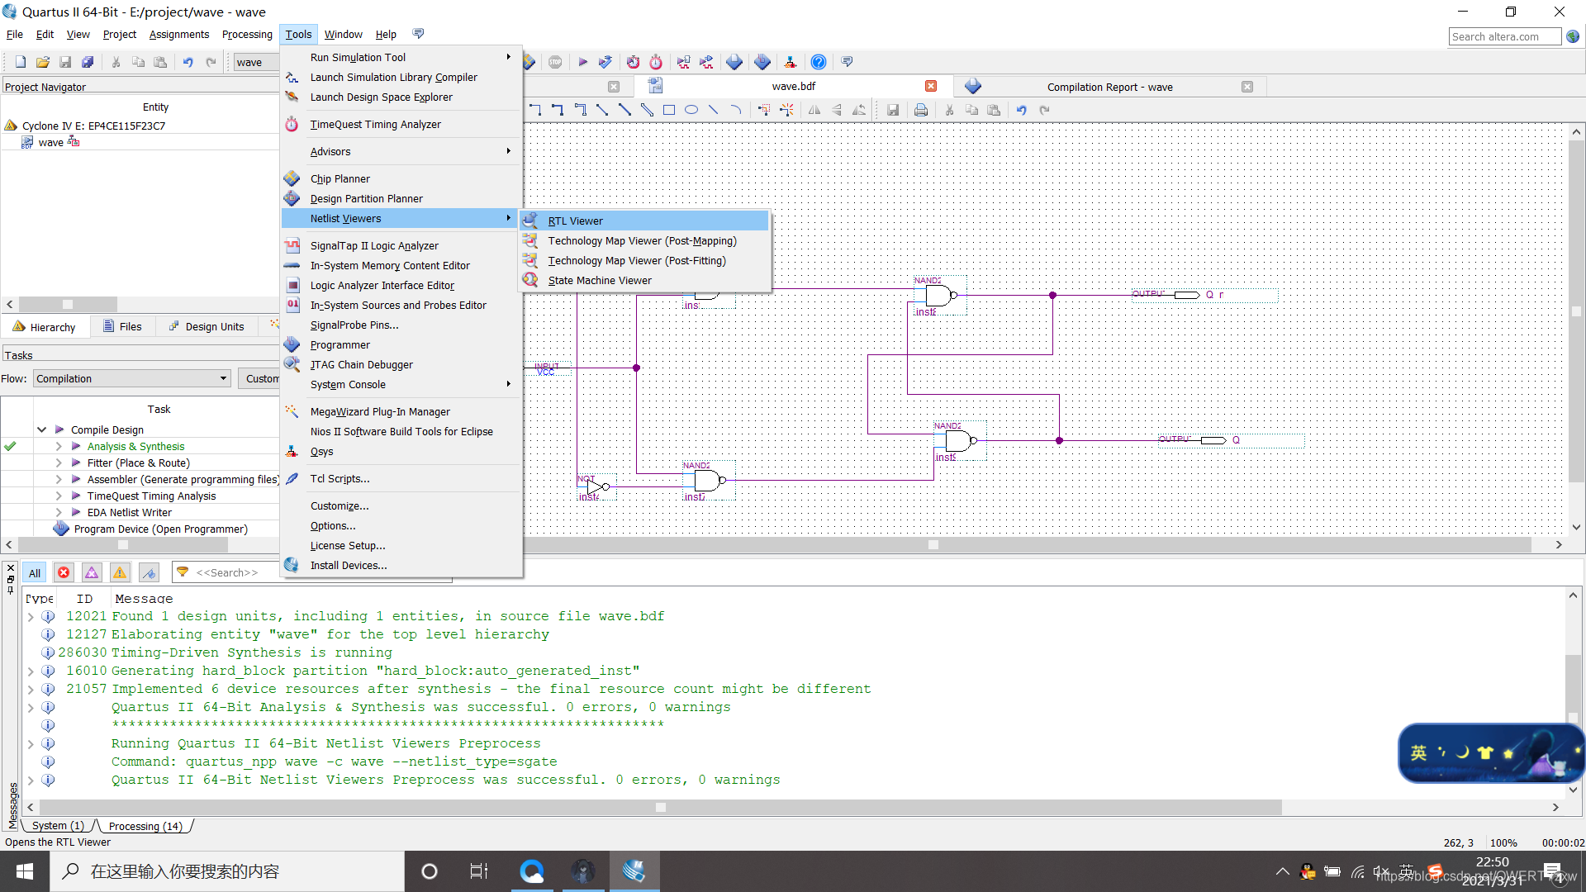Screen dimensions: 1586x892
Task: Open TimeQuest Timing Analyzer tool
Action: 376,124
